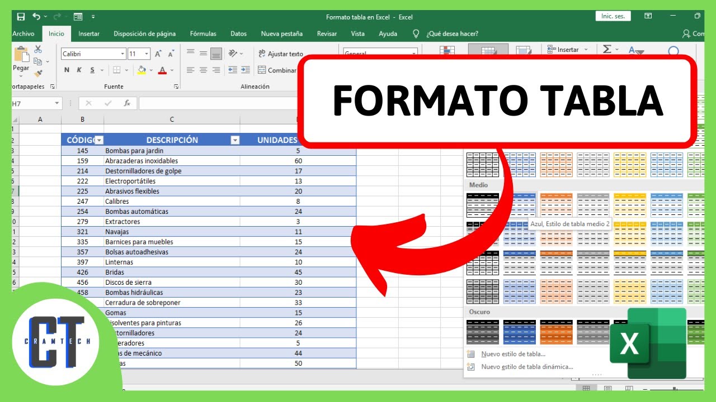Open the font color dropdown arrow
This screenshot has width=716, height=402.
[172, 70]
